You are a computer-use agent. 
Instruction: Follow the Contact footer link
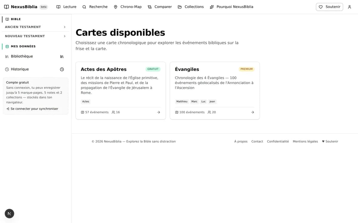click(x=257, y=142)
